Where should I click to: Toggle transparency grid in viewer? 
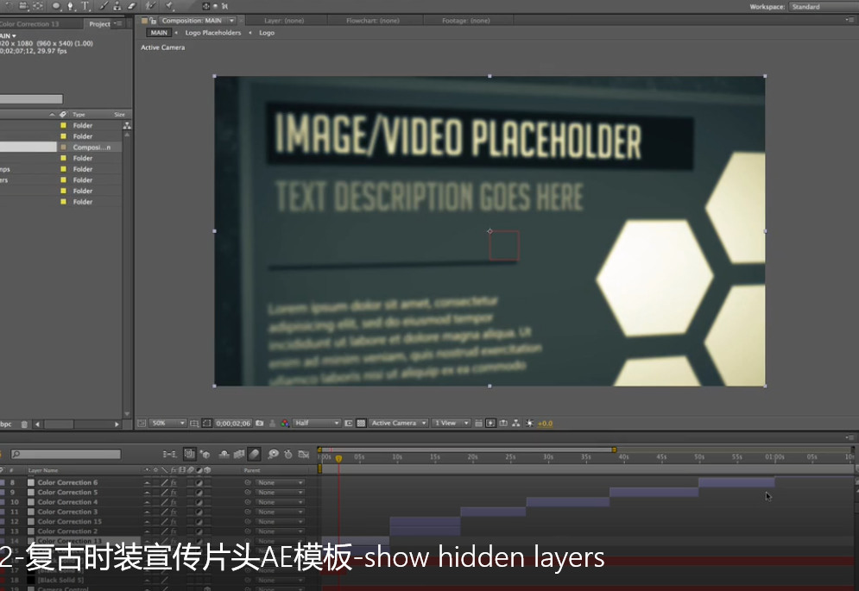point(361,424)
